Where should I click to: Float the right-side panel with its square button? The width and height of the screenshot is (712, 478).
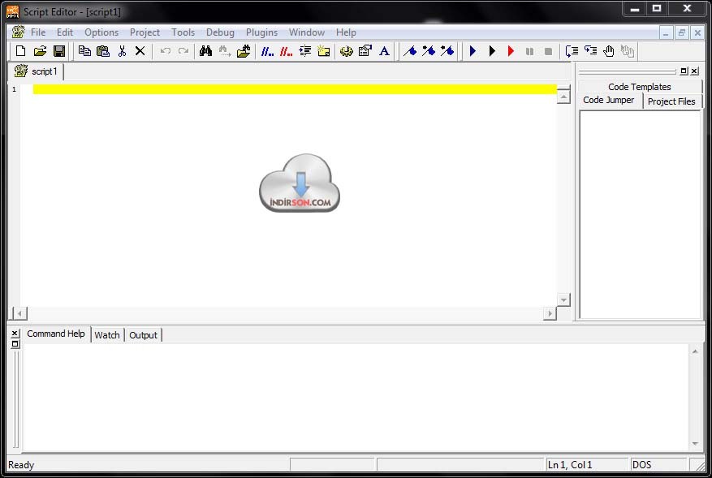click(684, 71)
